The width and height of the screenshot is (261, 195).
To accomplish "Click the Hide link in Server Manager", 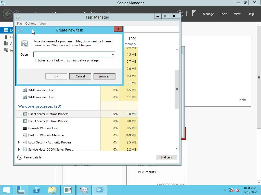I will 242,100.
